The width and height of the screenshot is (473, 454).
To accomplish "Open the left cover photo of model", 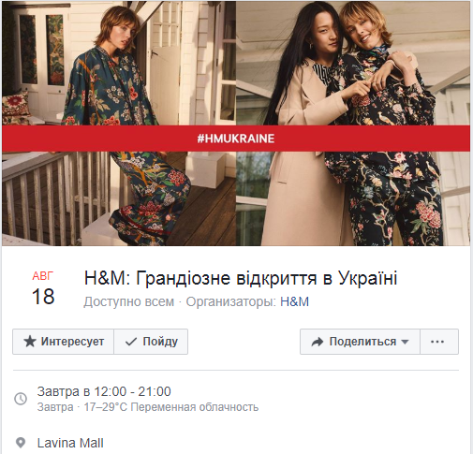I will click(x=119, y=124).
